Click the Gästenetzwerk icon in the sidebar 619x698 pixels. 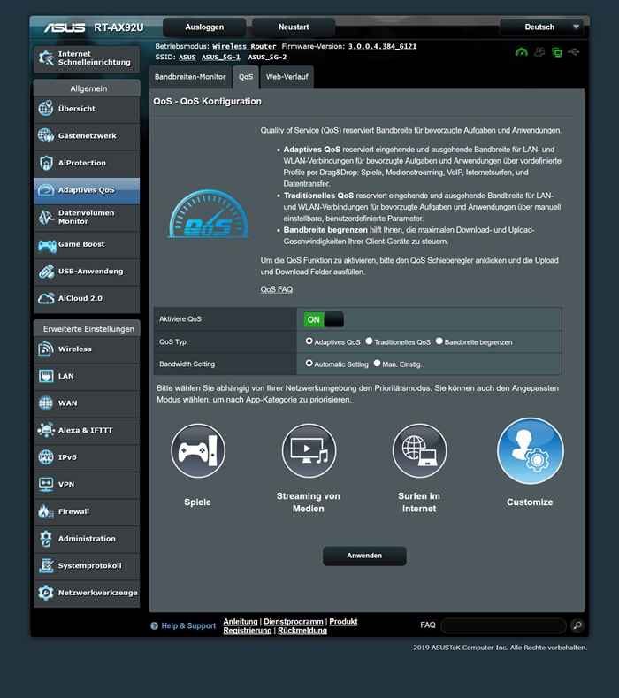pos(46,135)
